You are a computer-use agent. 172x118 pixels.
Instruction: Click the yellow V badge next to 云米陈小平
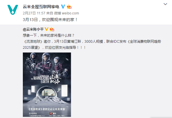click(x=47, y=29)
